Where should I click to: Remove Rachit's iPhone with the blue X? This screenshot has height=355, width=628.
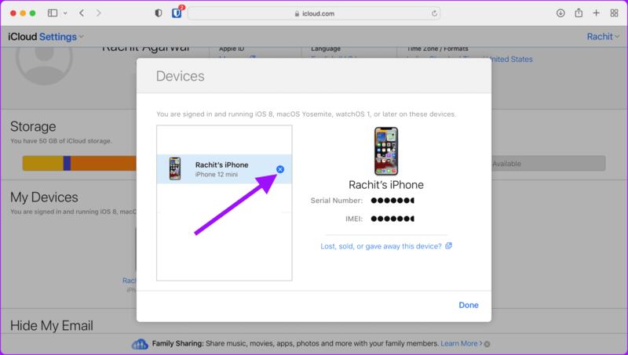pos(281,169)
